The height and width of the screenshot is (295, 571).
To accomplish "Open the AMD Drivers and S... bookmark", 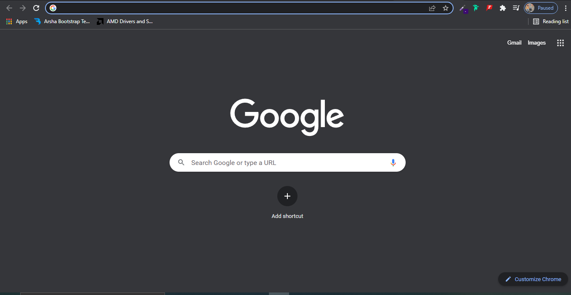I will click(125, 21).
